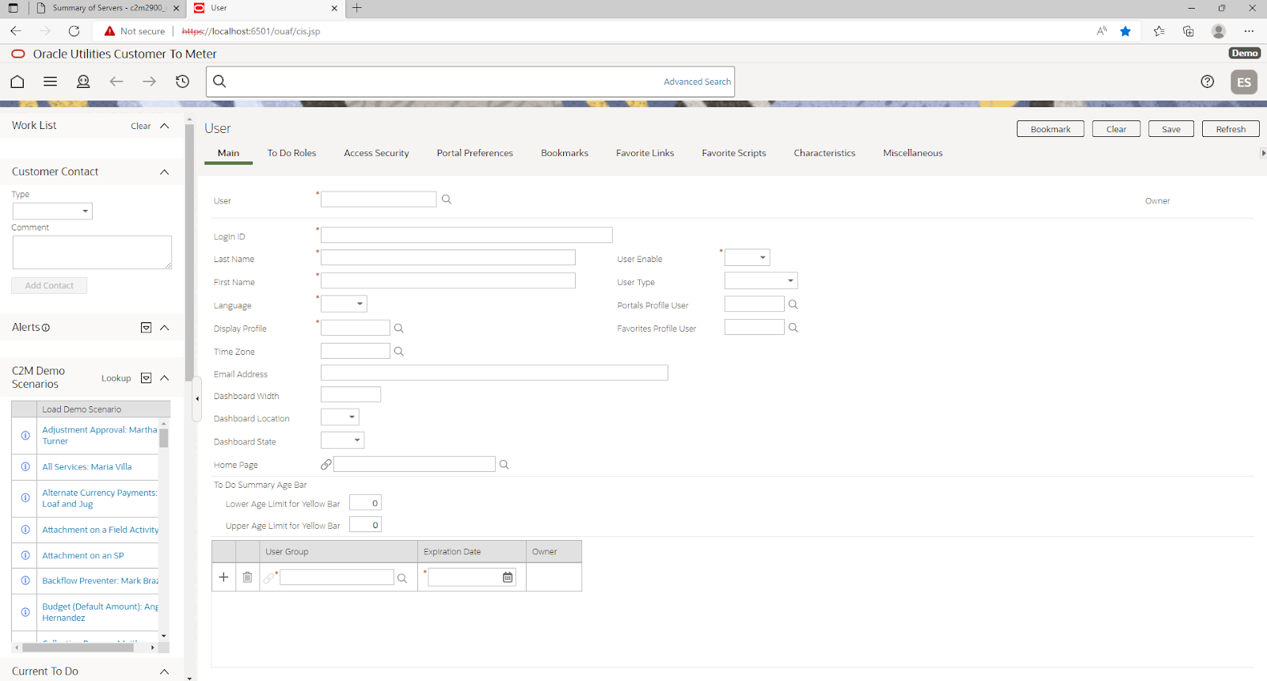Click the Dashboard Width input field
The image size is (1267, 681).
click(351, 394)
